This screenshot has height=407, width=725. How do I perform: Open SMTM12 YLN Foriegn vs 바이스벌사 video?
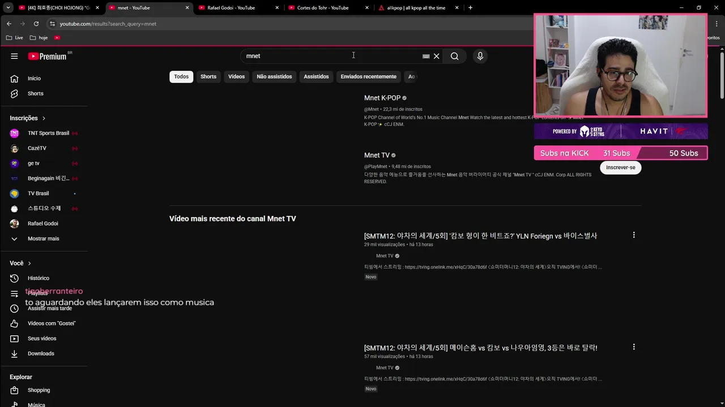(480, 236)
